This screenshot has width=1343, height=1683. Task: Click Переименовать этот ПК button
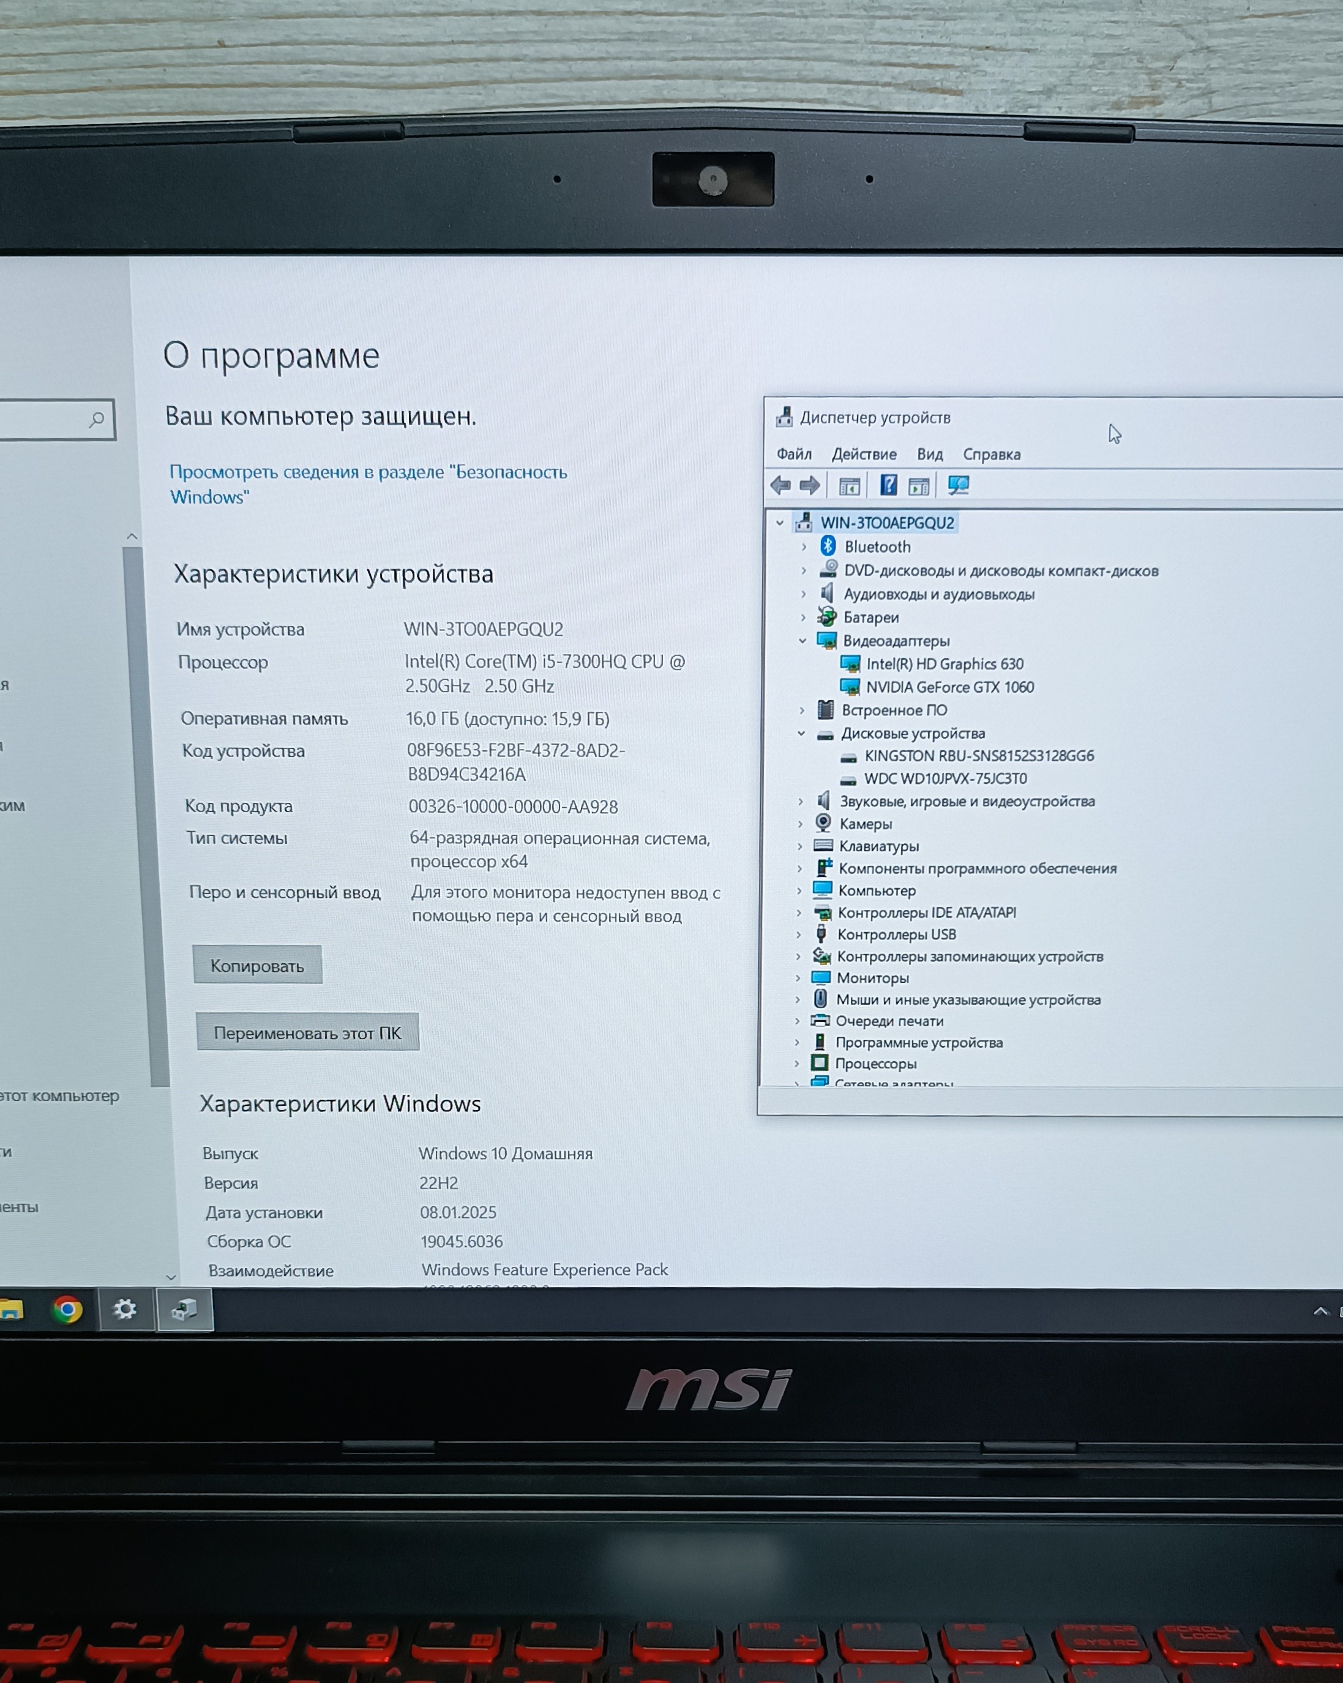click(x=307, y=1033)
